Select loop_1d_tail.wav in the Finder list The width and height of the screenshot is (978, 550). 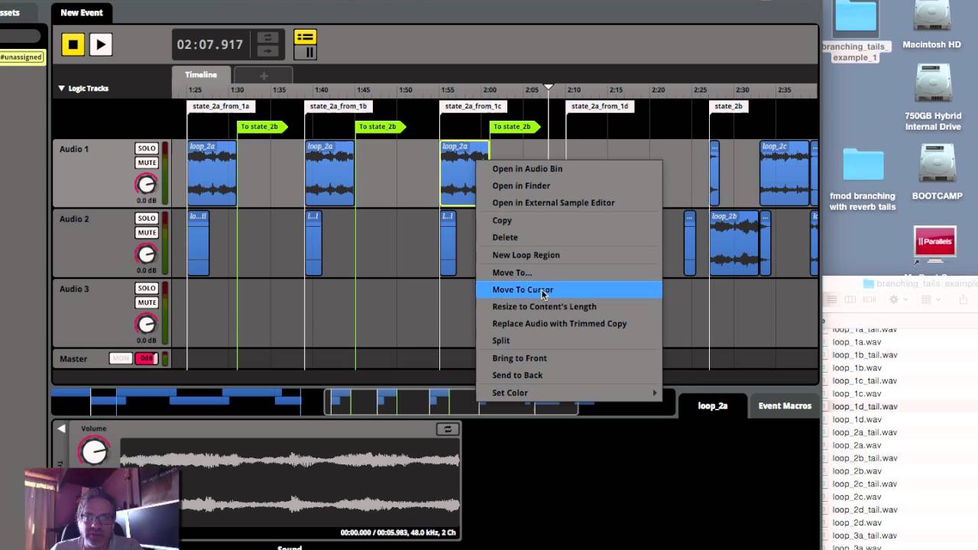(865, 406)
